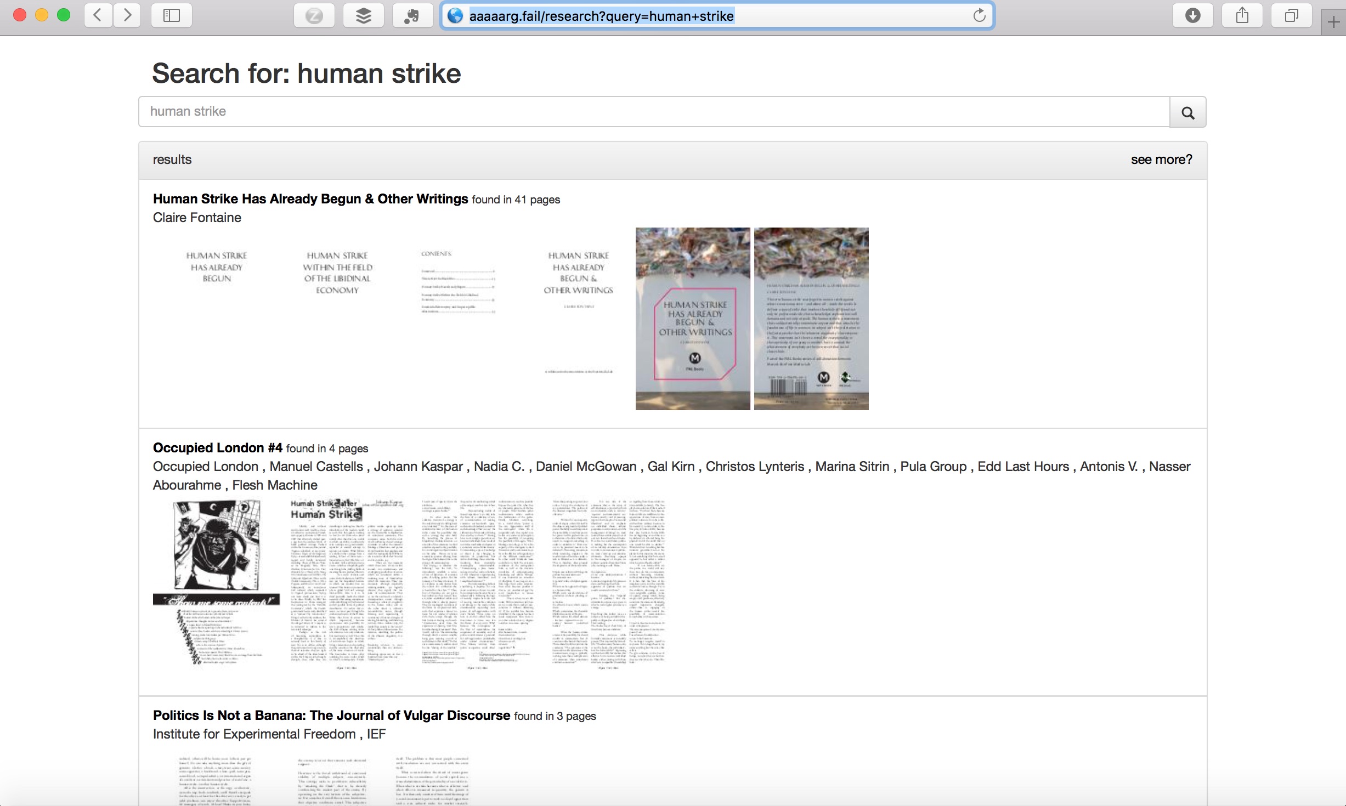This screenshot has height=806, width=1346.
Task: Click the see more? link
Action: (1161, 160)
